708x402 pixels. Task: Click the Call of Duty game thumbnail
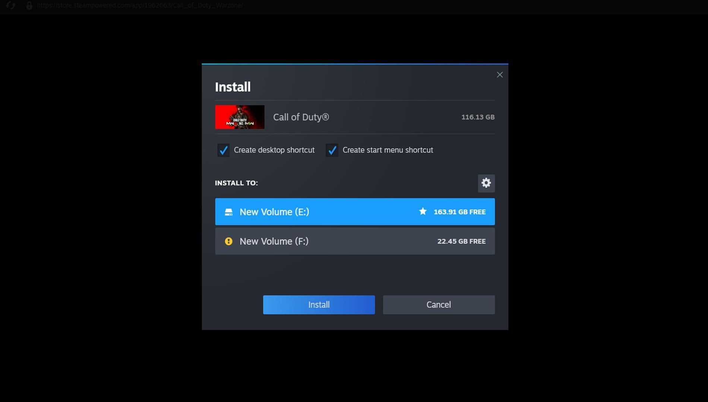240,117
